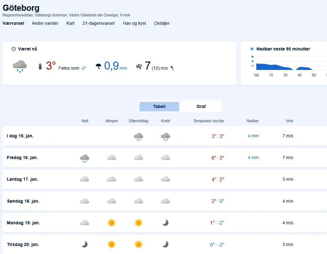The height and width of the screenshot is (254, 327).
Task: Click the blue radio dot by Nedbør heading
Action: [252, 49]
